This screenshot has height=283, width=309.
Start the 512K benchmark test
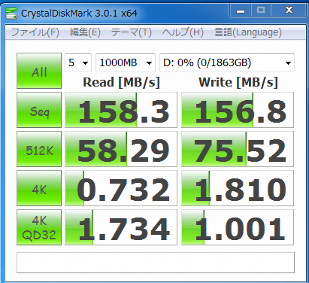point(39,149)
